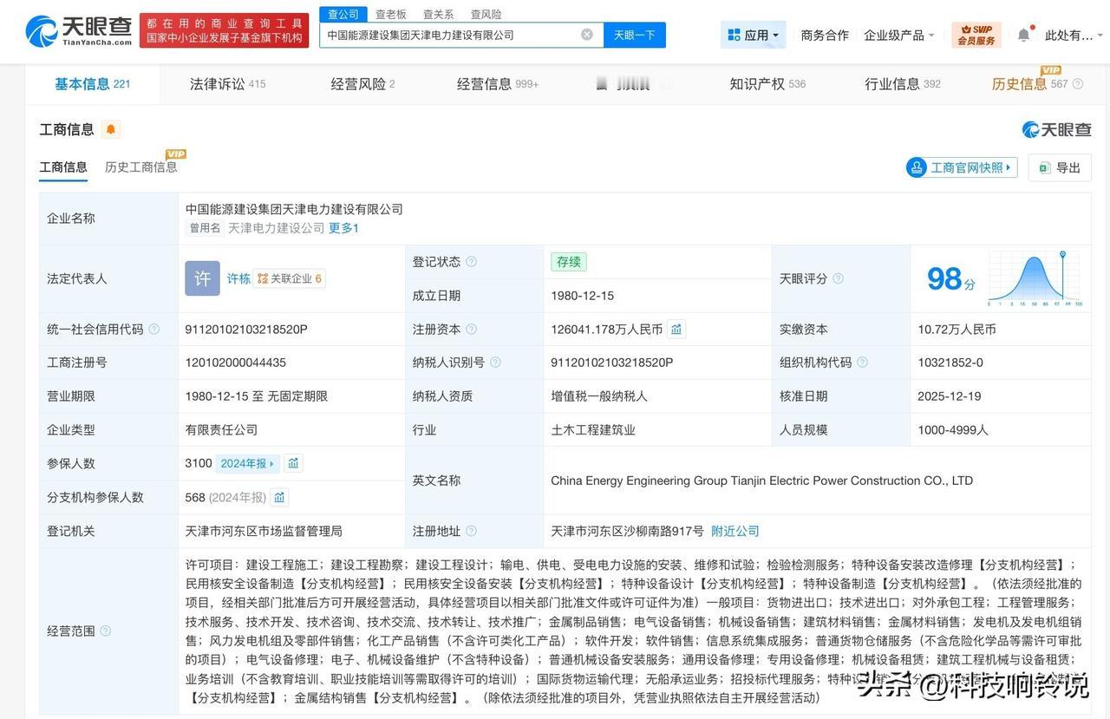The image size is (1110, 719).
Task: Click the credit code 91120102103218520P under 统一社会信用代码
Action: [x=246, y=330]
